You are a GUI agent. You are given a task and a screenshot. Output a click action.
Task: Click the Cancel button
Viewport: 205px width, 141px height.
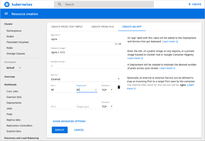click(79, 130)
